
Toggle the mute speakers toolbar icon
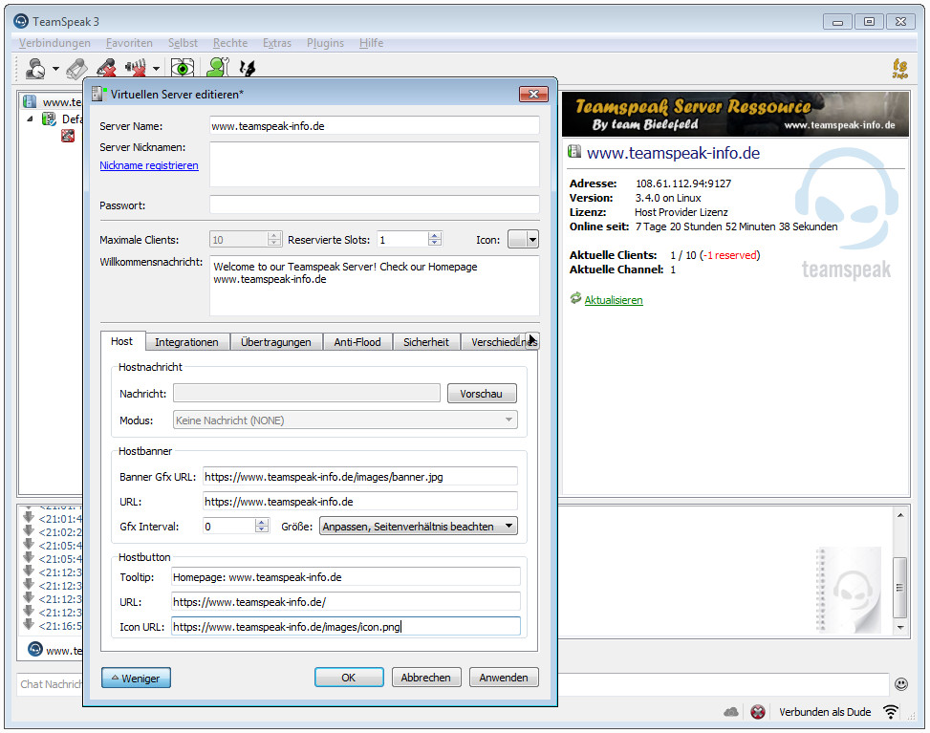coord(136,68)
